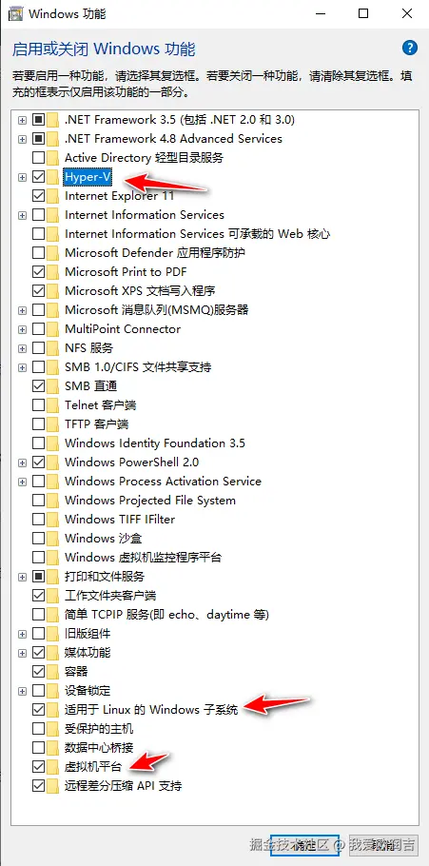Select Microsoft XPS 文档写入程序 label
Viewport: 429px width, 866px height.
tap(140, 290)
